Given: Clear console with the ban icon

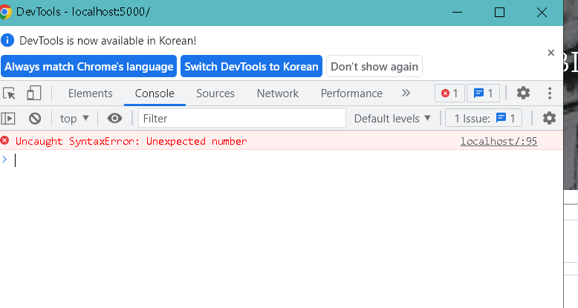Looking at the screenshot, I should pos(35,118).
